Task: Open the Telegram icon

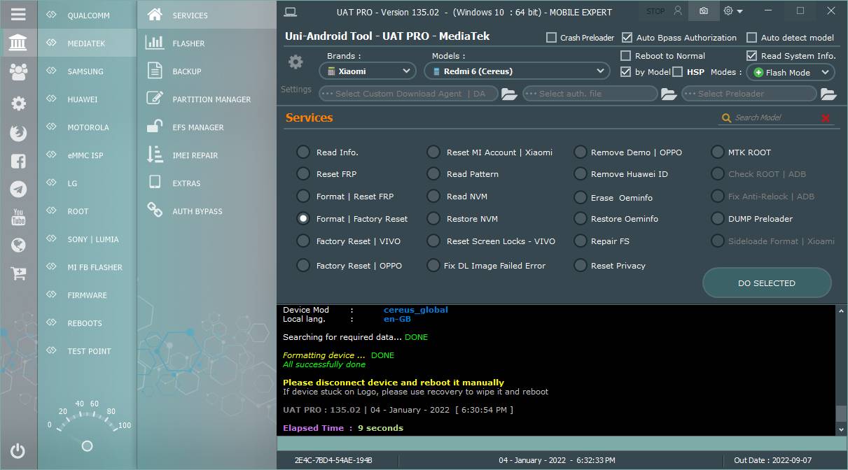Action: [18, 189]
